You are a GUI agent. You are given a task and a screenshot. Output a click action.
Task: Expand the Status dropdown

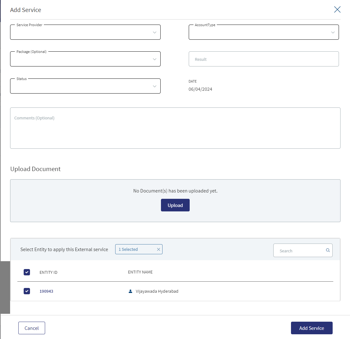tap(85, 86)
